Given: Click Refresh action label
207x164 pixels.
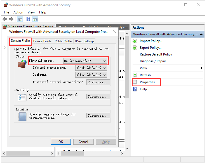Looking at the screenshot, I should click(x=145, y=75).
